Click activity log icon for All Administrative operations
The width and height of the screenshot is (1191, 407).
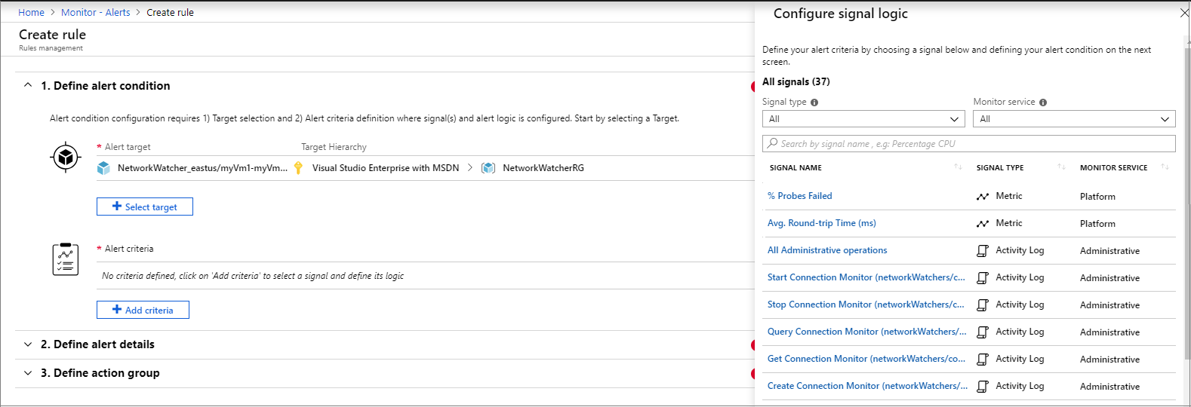click(x=982, y=251)
